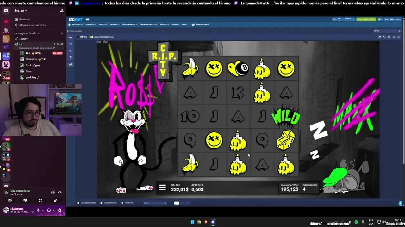Open Discord from the taskbar

tap(213, 222)
